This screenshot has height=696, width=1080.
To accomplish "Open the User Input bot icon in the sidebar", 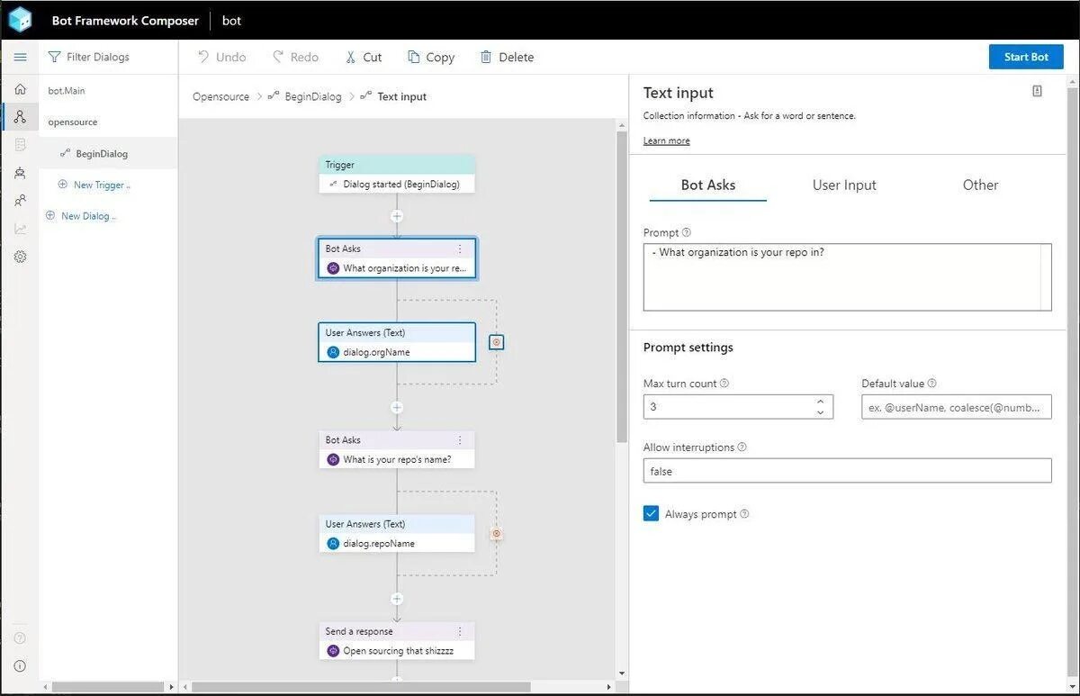I will point(20,173).
